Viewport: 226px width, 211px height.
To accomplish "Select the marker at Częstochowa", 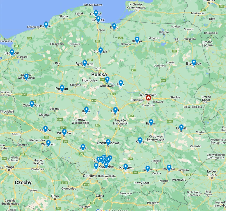I will pos(108,142).
